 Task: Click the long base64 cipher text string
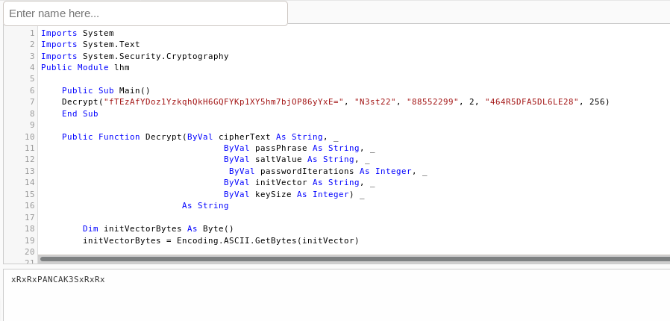click(224, 102)
